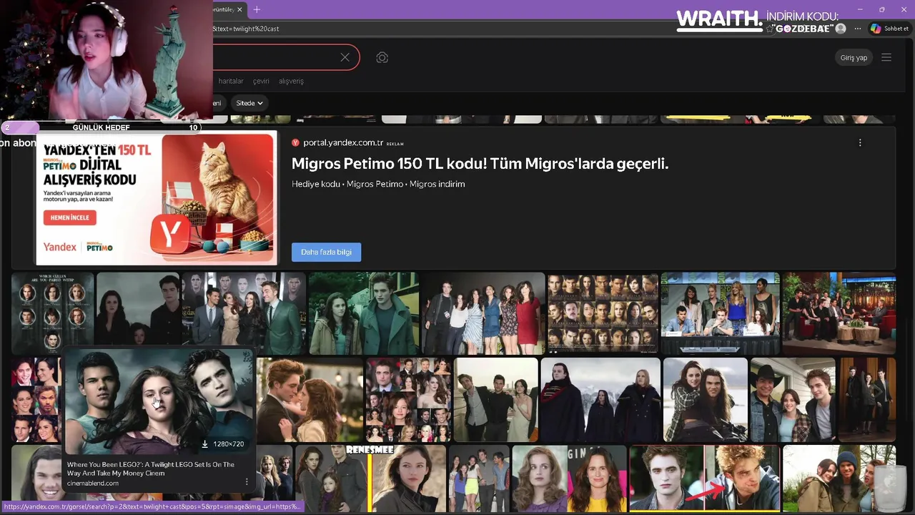Viewport: 915px width, 515px height.
Task: Open portal.yandex.com.tr ad link
Action: pyautogui.click(x=343, y=142)
